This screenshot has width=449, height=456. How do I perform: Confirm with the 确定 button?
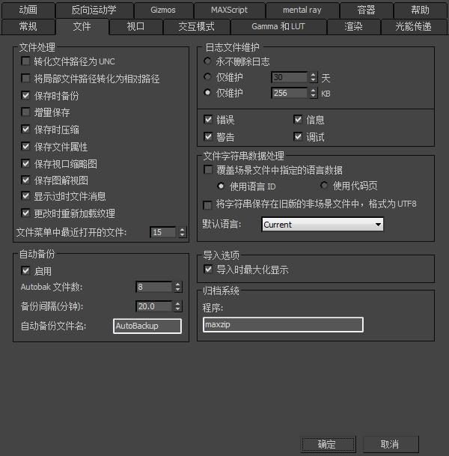click(x=328, y=444)
